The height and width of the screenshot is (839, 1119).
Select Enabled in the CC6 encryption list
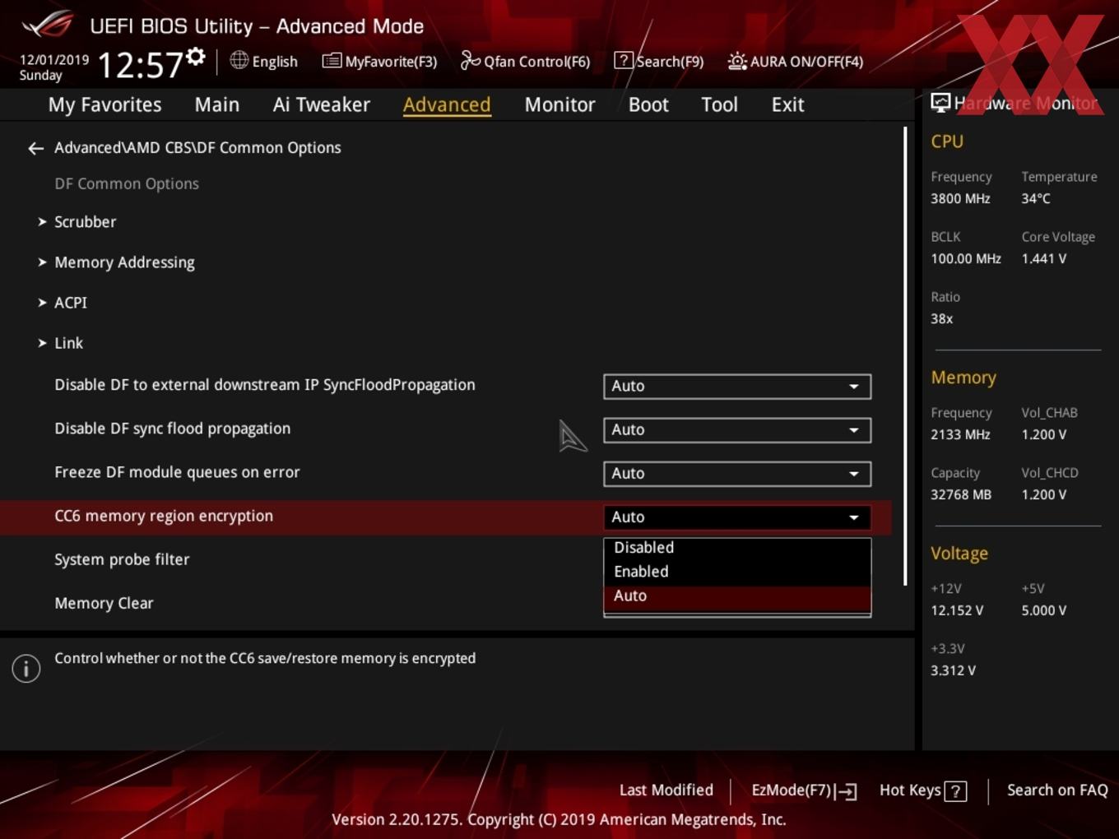tap(737, 572)
